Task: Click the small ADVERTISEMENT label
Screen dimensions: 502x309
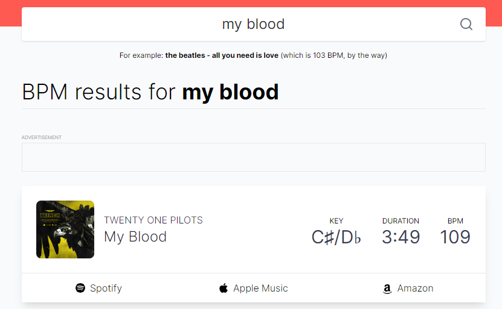Action: click(42, 137)
